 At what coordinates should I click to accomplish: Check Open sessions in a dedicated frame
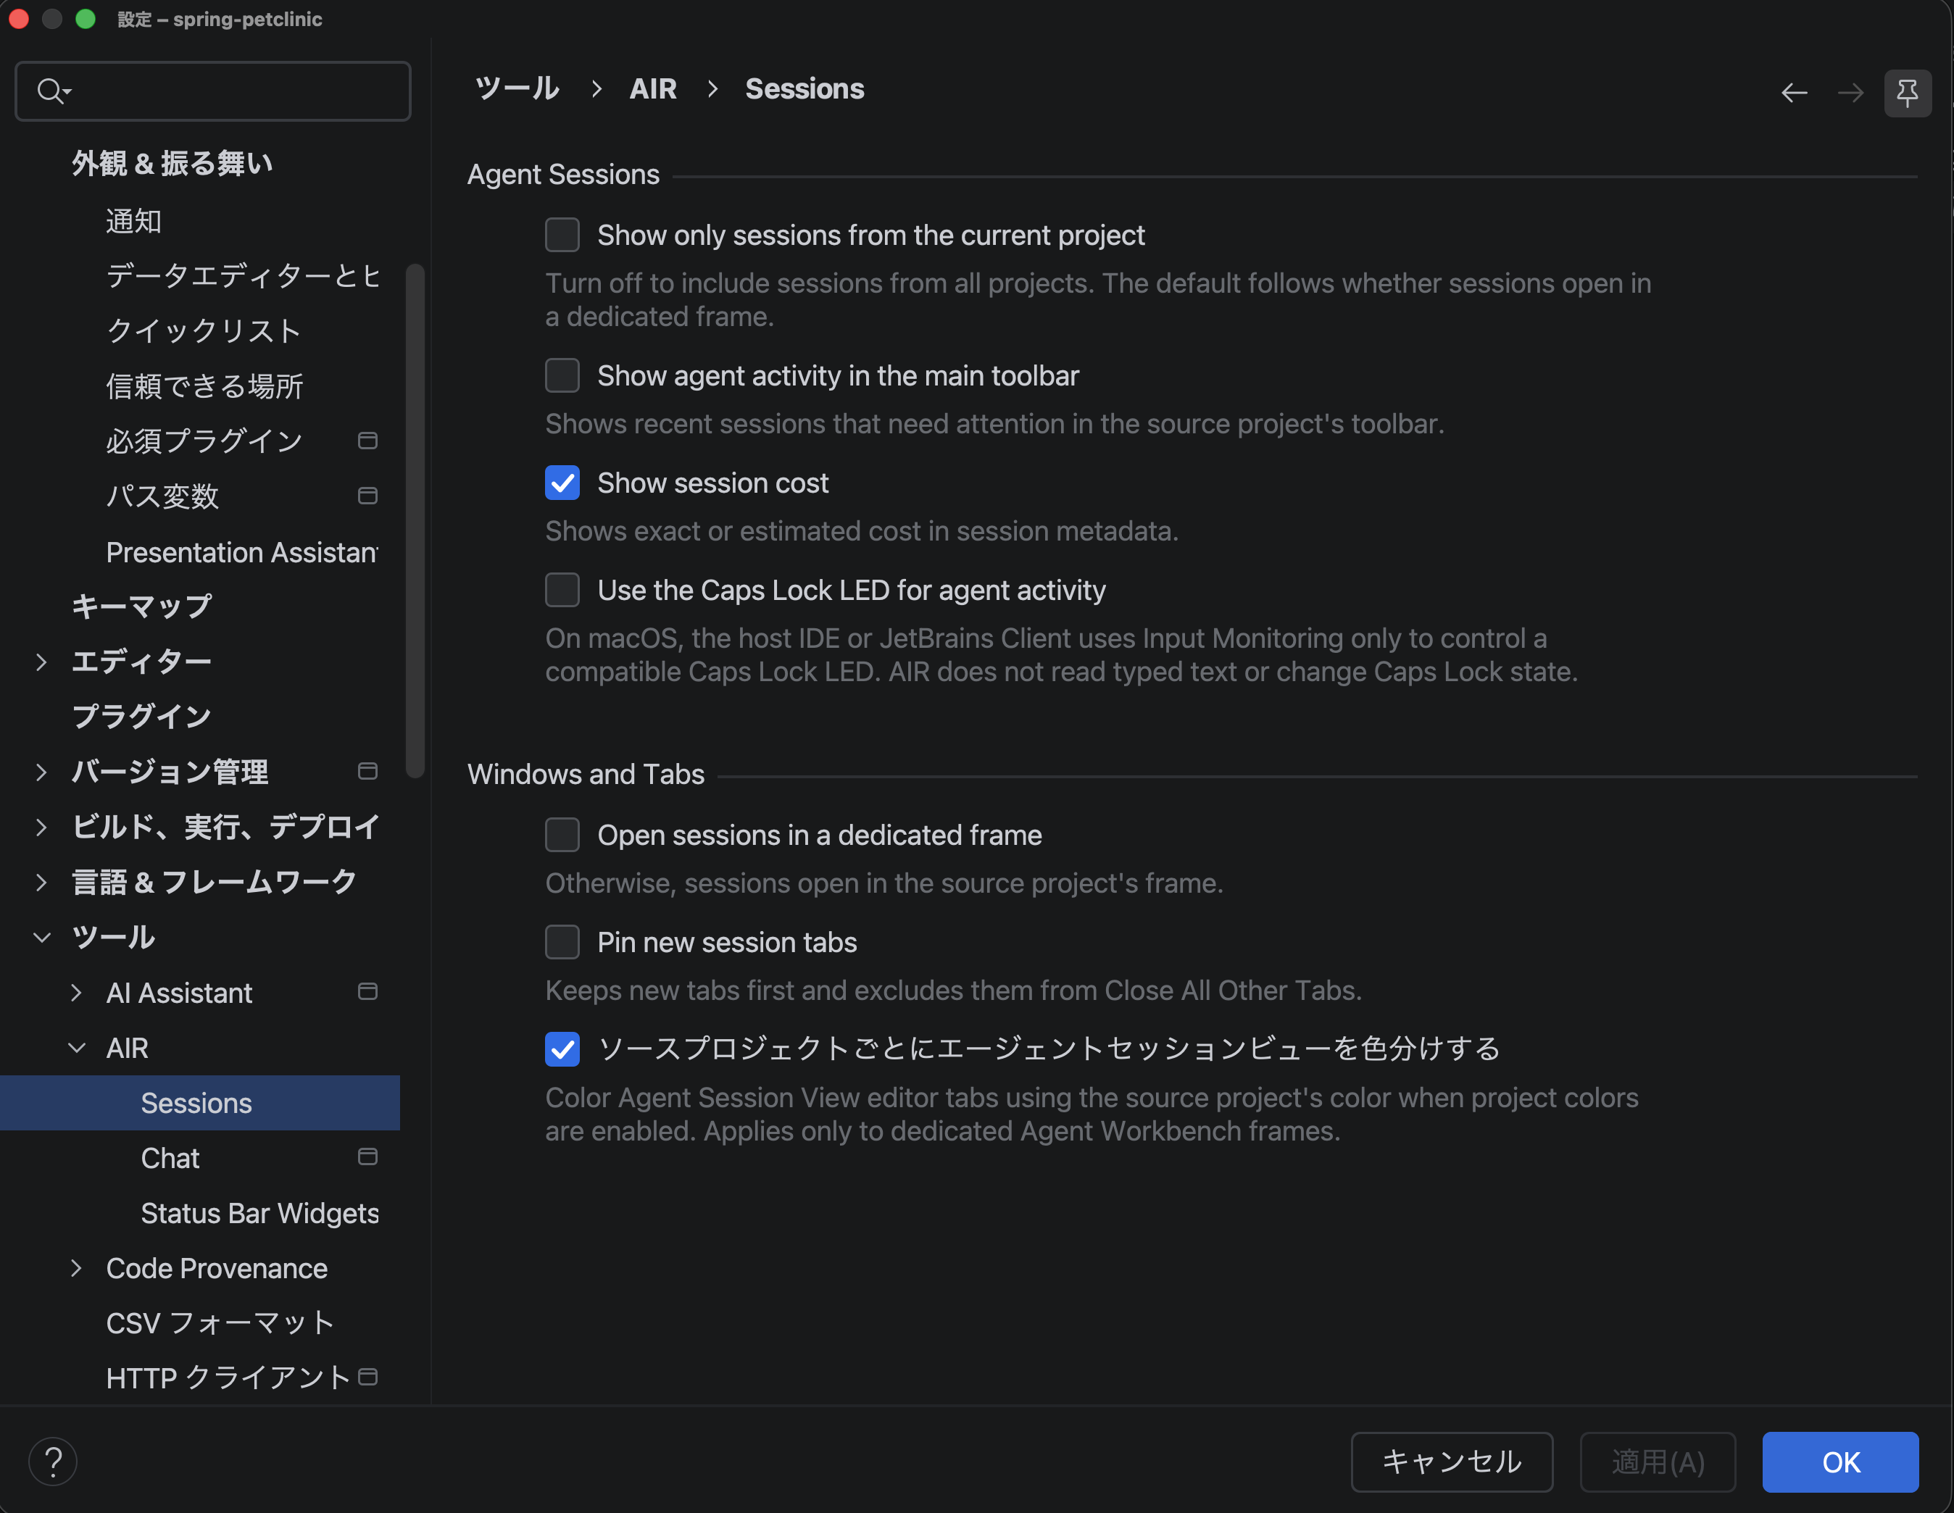562,835
